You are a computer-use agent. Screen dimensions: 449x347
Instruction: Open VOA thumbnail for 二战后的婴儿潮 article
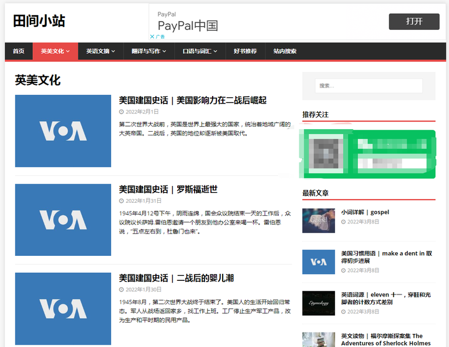pos(63,308)
